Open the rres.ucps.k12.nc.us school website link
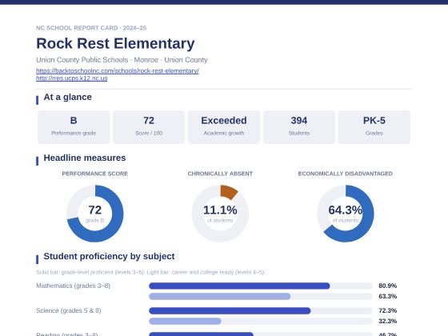Viewport: 448px width, 336px height. (x=72, y=78)
